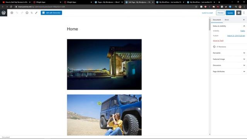Click Document in the bottom breadcrumb
The image size is (247, 139).
(x=6, y=137)
